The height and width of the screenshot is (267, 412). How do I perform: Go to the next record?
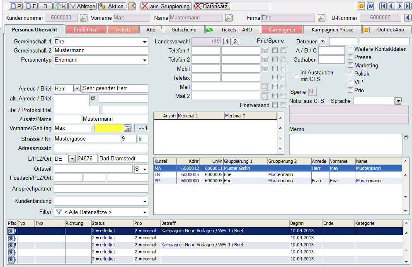point(400,6)
